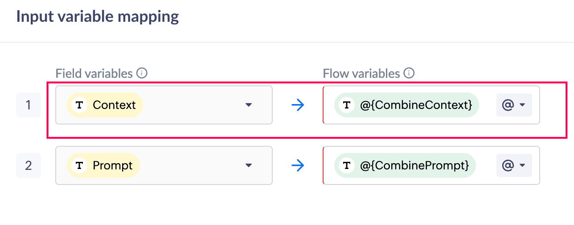Click the info icon beside Flow variables
Screen dimensions: 574x225
click(x=409, y=73)
